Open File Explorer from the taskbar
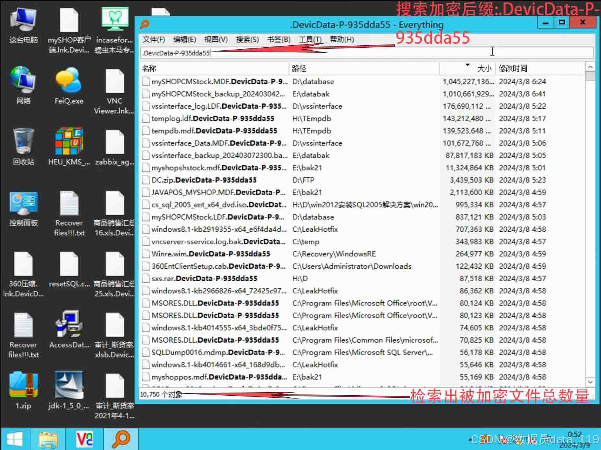Image resolution: width=601 pixels, height=450 pixels. pyautogui.click(x=49, y=439)
